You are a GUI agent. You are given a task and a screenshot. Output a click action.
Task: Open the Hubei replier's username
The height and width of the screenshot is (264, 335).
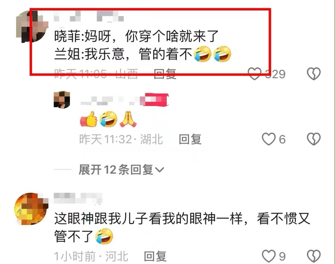pyautogui.click(x=110, y=100)
